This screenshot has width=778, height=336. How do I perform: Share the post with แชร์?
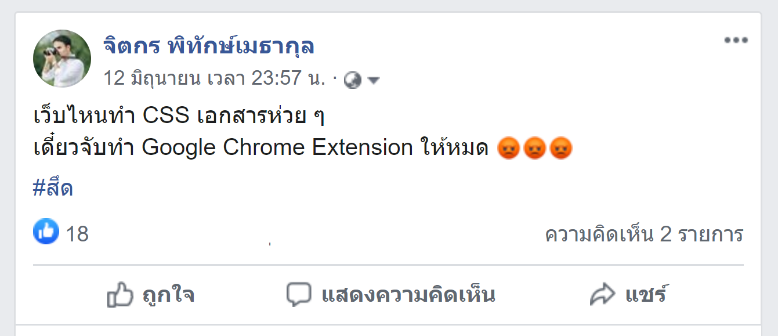point(628,295)
